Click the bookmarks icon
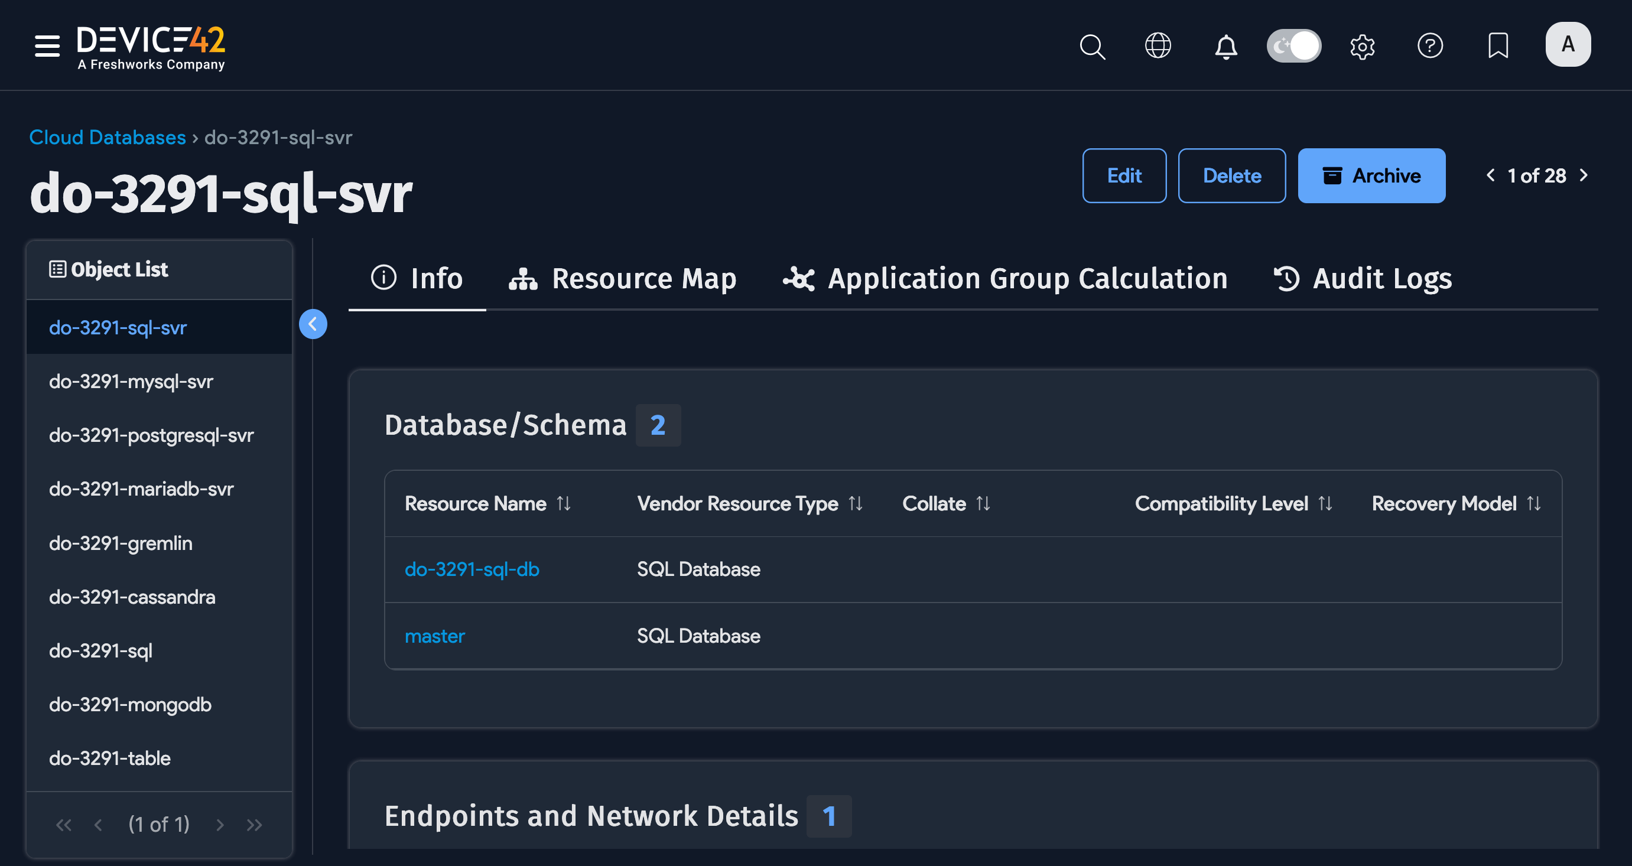1632x866 pixels. 1498,45
